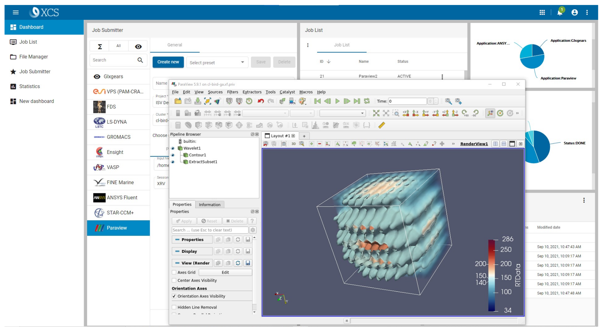Toggle the sigma filter in Job Submitter
The width and height of the screenshot is (600, 327).
click(100, 46)
